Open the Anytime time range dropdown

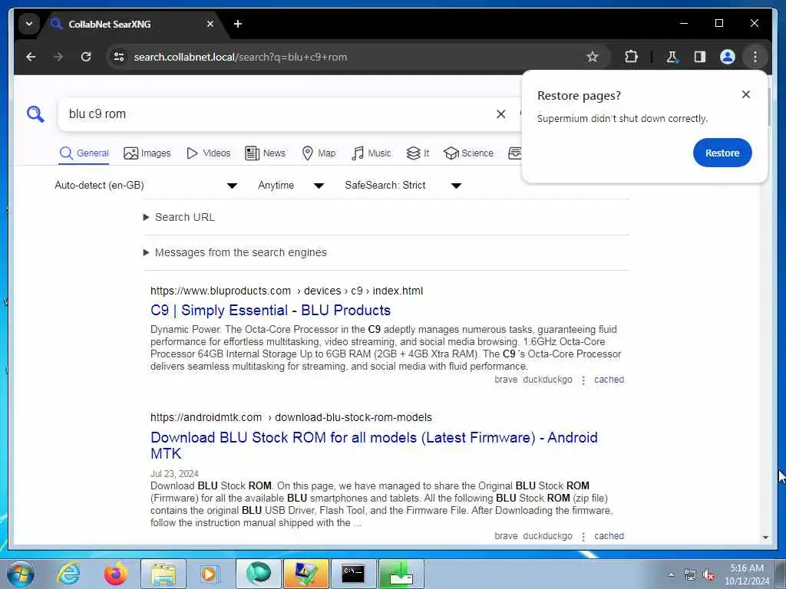(x=291, y=186)
